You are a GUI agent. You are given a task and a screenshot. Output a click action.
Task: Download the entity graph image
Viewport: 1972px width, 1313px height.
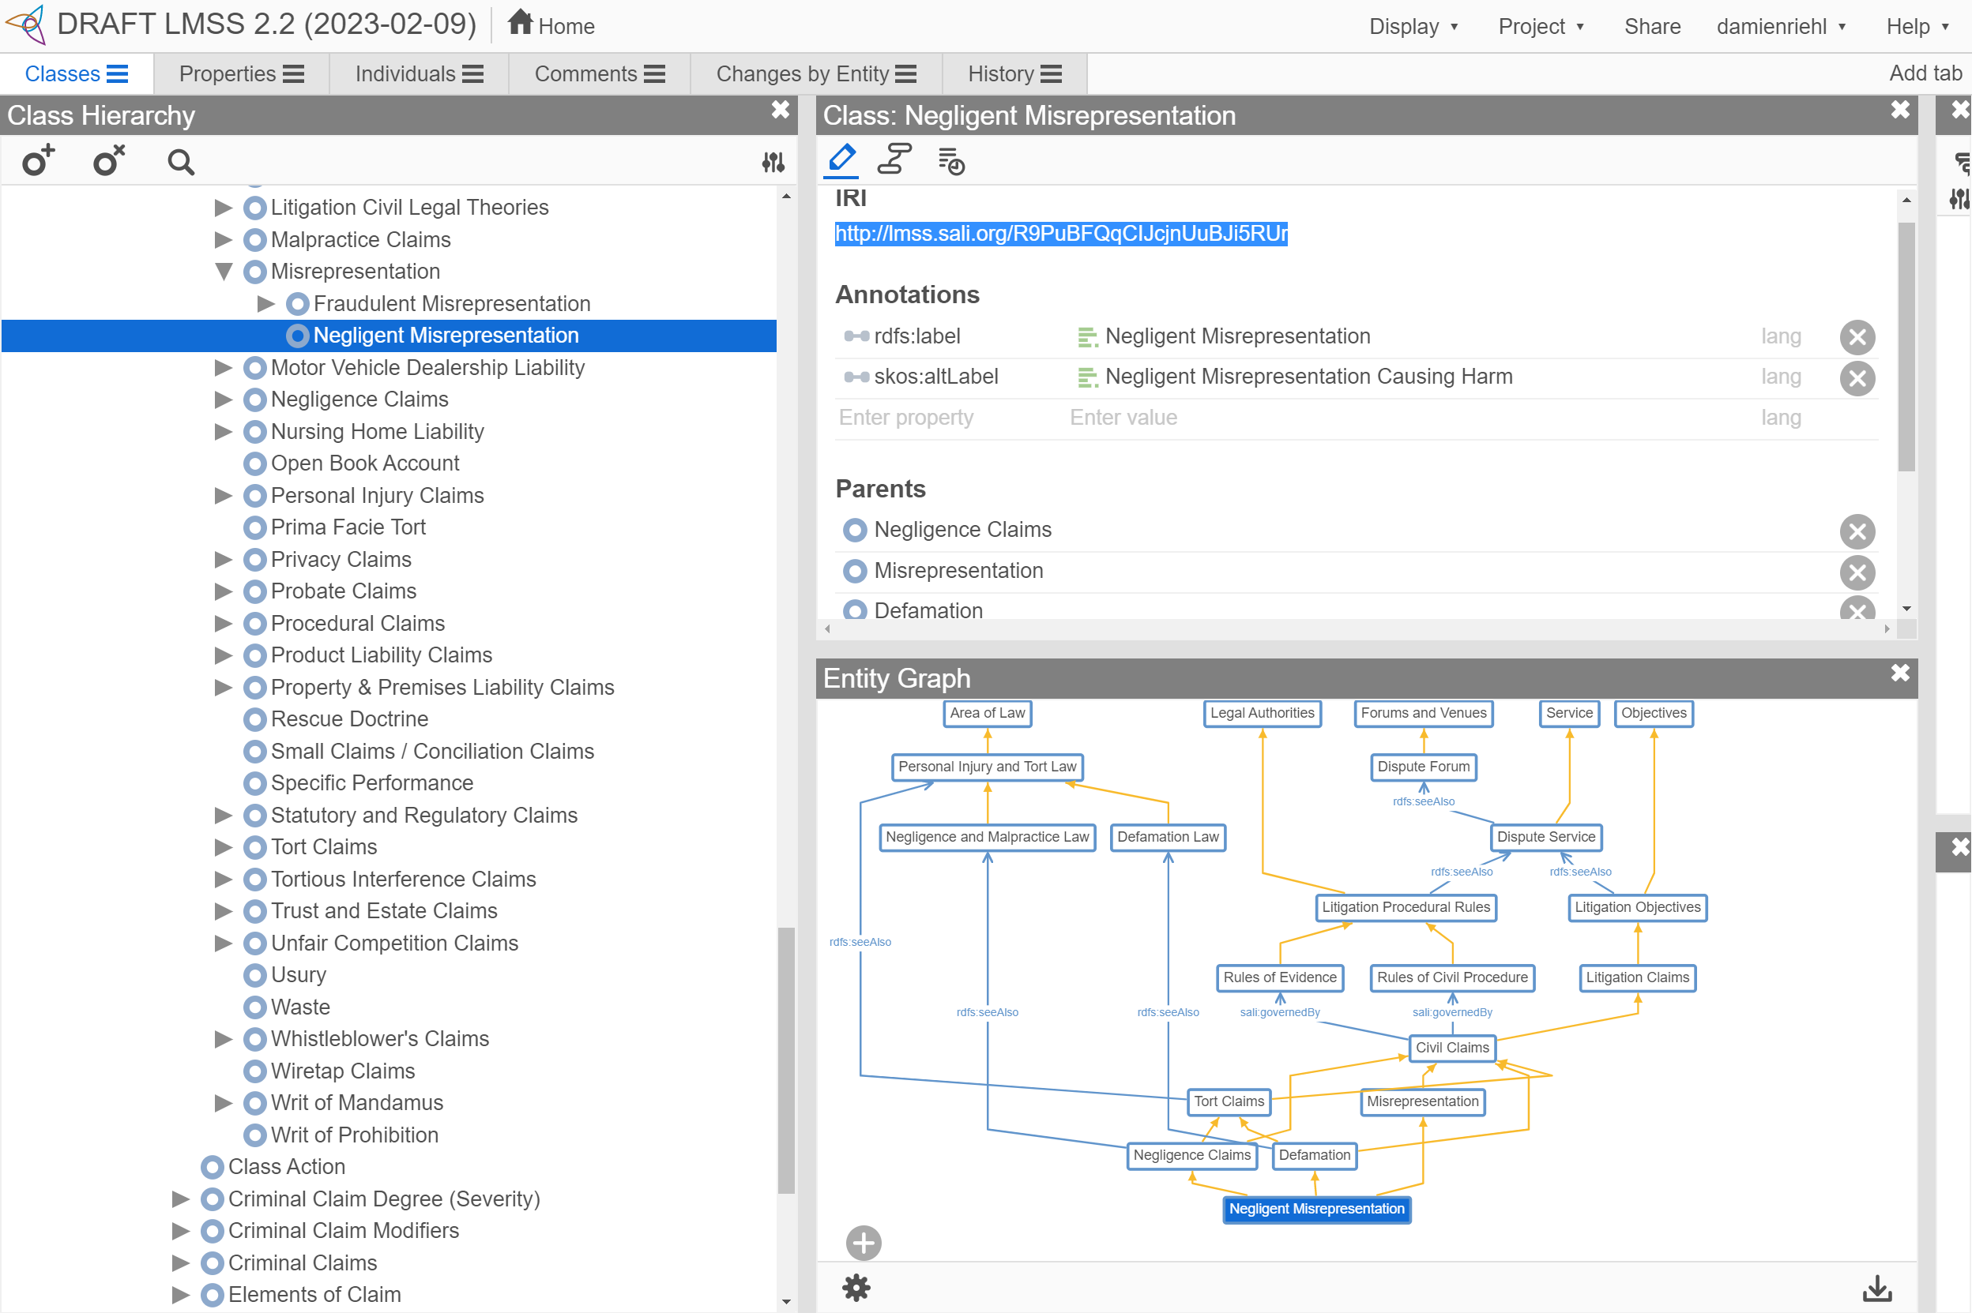(x=1877, y=1289)
